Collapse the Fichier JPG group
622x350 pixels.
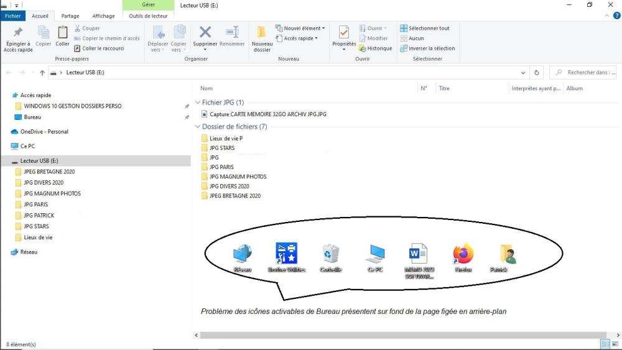pos(198,103)
